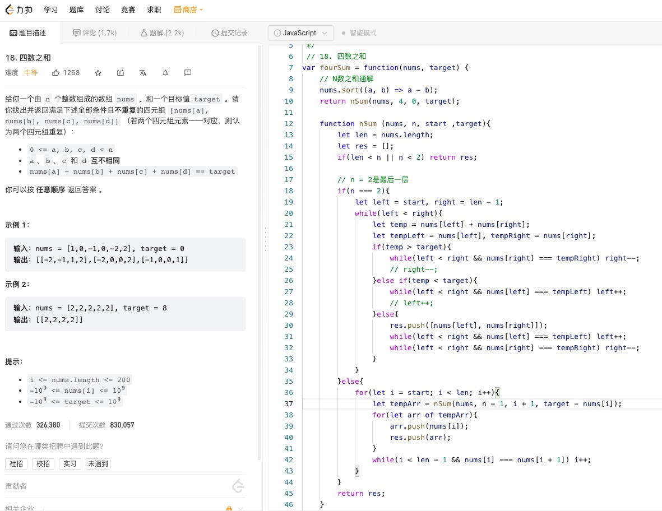
Task: Click the star favorite icon
Action: coord(98,73)
